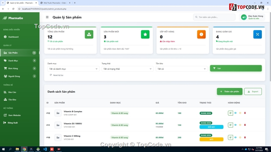This screenshot has width=271, height=152.
Task: Reload the page in browser
Action: point(13,9)
